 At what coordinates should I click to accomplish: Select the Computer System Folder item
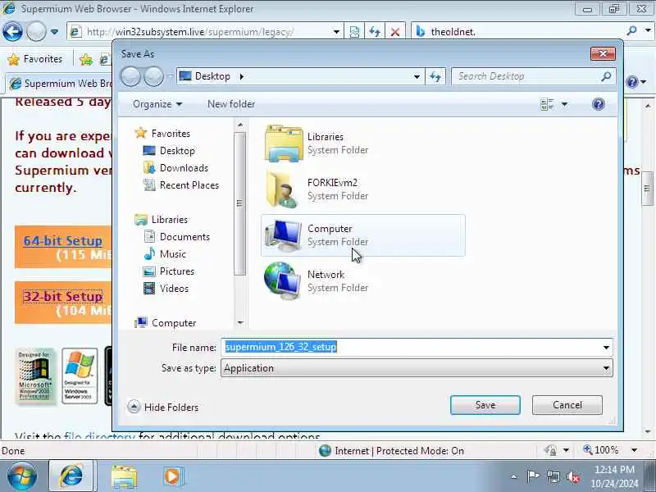pos(362,235)
